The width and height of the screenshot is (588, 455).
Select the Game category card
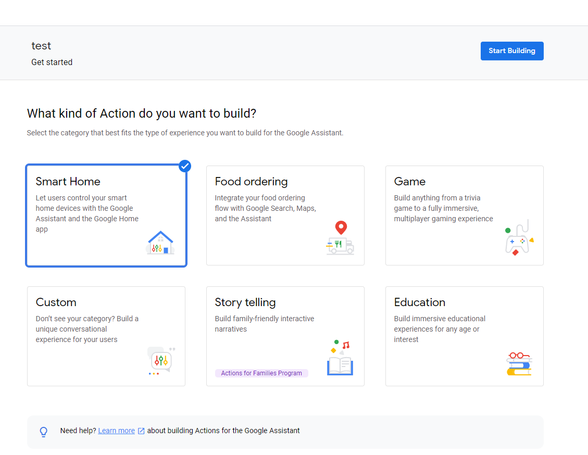click(x=464, y=215)
